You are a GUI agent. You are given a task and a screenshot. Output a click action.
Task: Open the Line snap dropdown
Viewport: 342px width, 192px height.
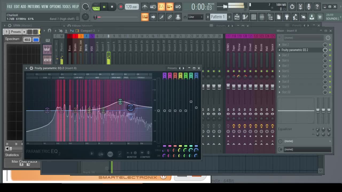(x=196, y=17)
